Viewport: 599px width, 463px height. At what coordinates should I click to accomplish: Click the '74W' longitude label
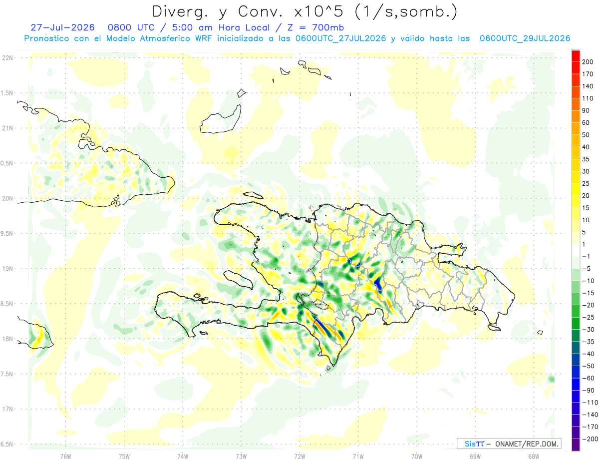pyautogui.click(x=183, y=456)
